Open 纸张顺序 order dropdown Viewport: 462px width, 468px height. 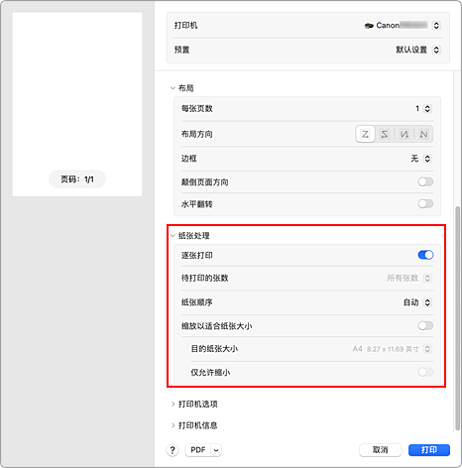click(x=427, y=302)
